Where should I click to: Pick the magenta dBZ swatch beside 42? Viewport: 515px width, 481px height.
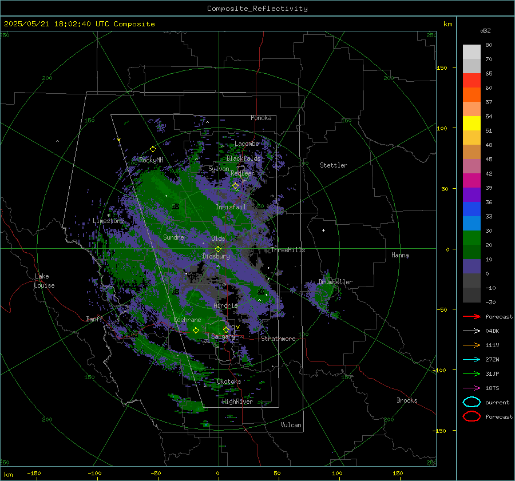tap(472, 181)
